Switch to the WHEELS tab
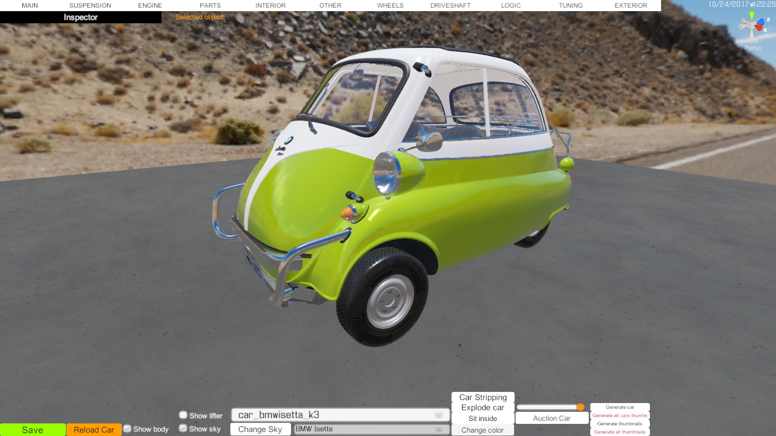The image size is (776, 436). click(x=390, y=5)
